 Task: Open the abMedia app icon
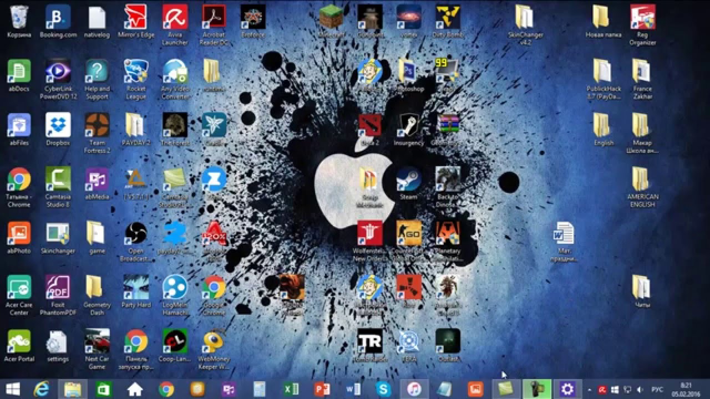click(97, 179)
